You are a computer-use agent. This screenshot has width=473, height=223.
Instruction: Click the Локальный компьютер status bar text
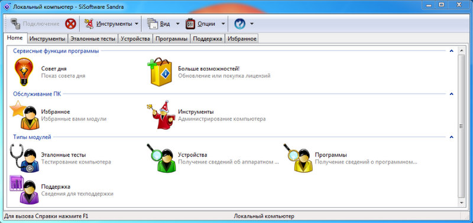tap(264, 217)
